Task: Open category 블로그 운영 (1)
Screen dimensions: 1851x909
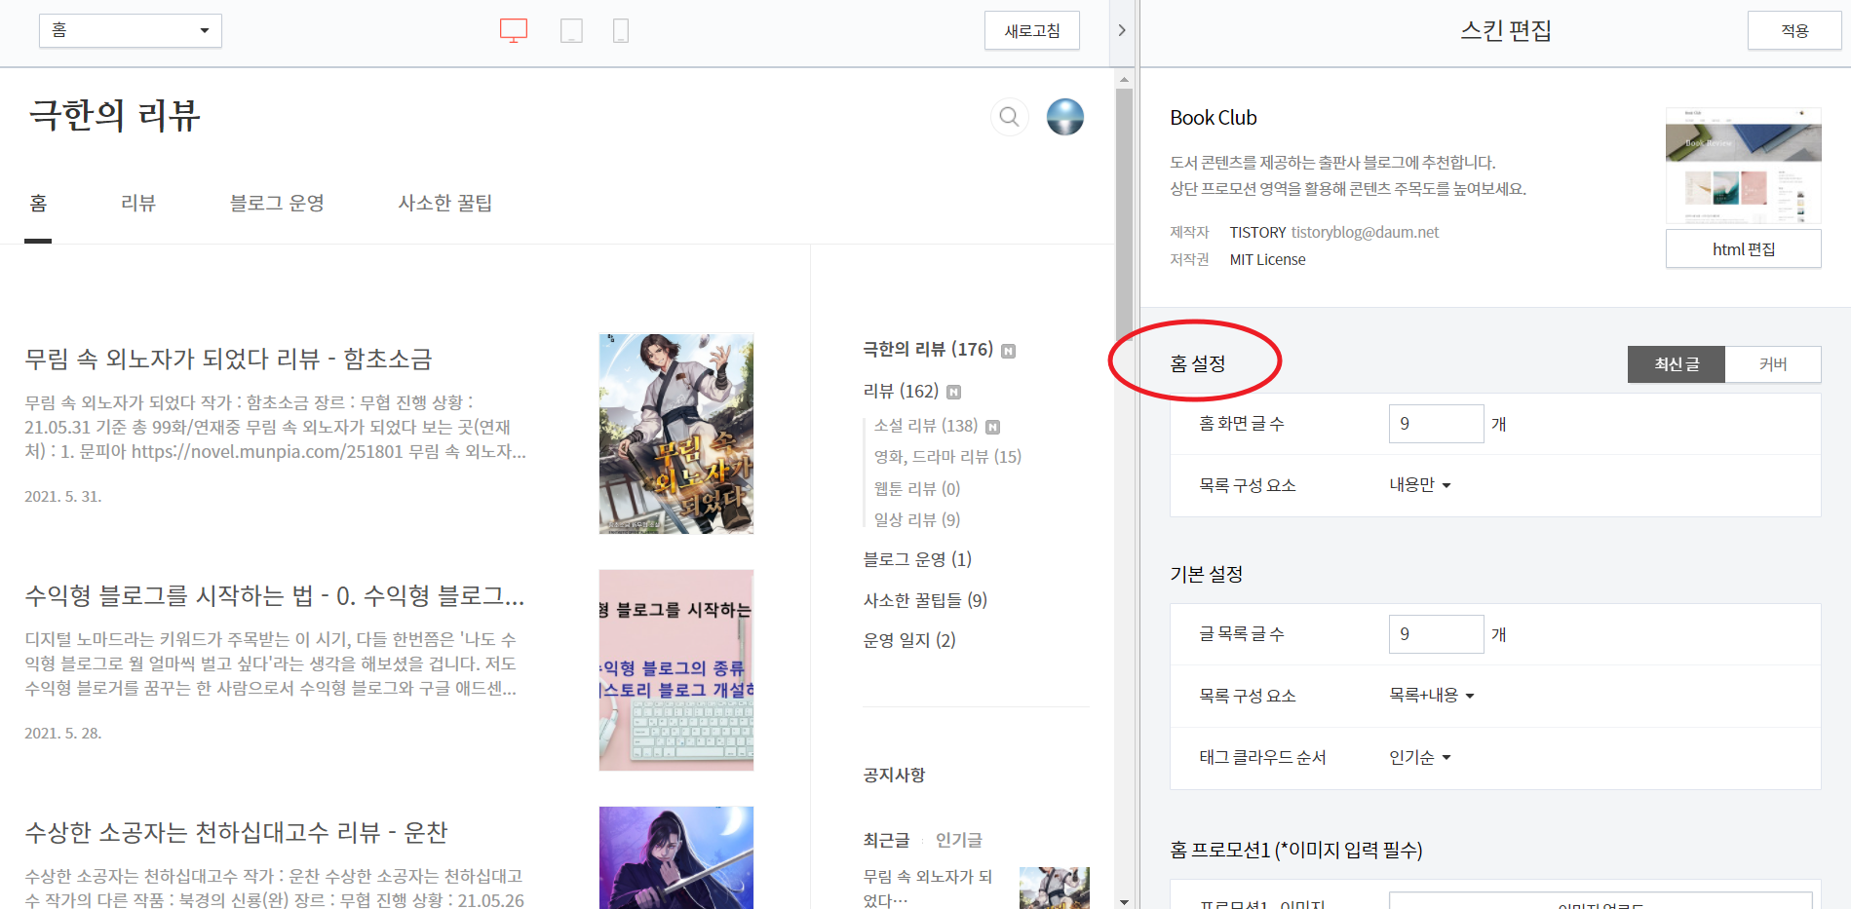Action: (x=917, y=560)
